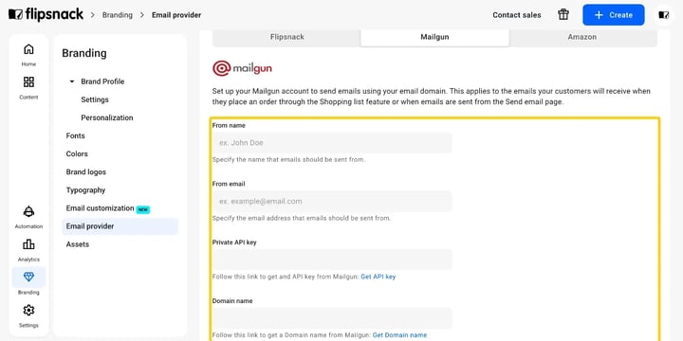683x341 pixels.
Task: Open the Fonts section
Action: pos(75,135)
